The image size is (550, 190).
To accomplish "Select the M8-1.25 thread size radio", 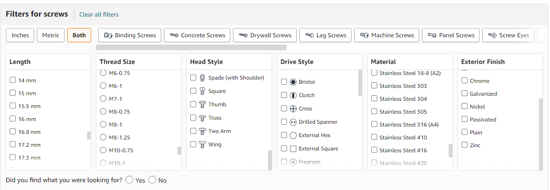I will (x=103, y=137).
